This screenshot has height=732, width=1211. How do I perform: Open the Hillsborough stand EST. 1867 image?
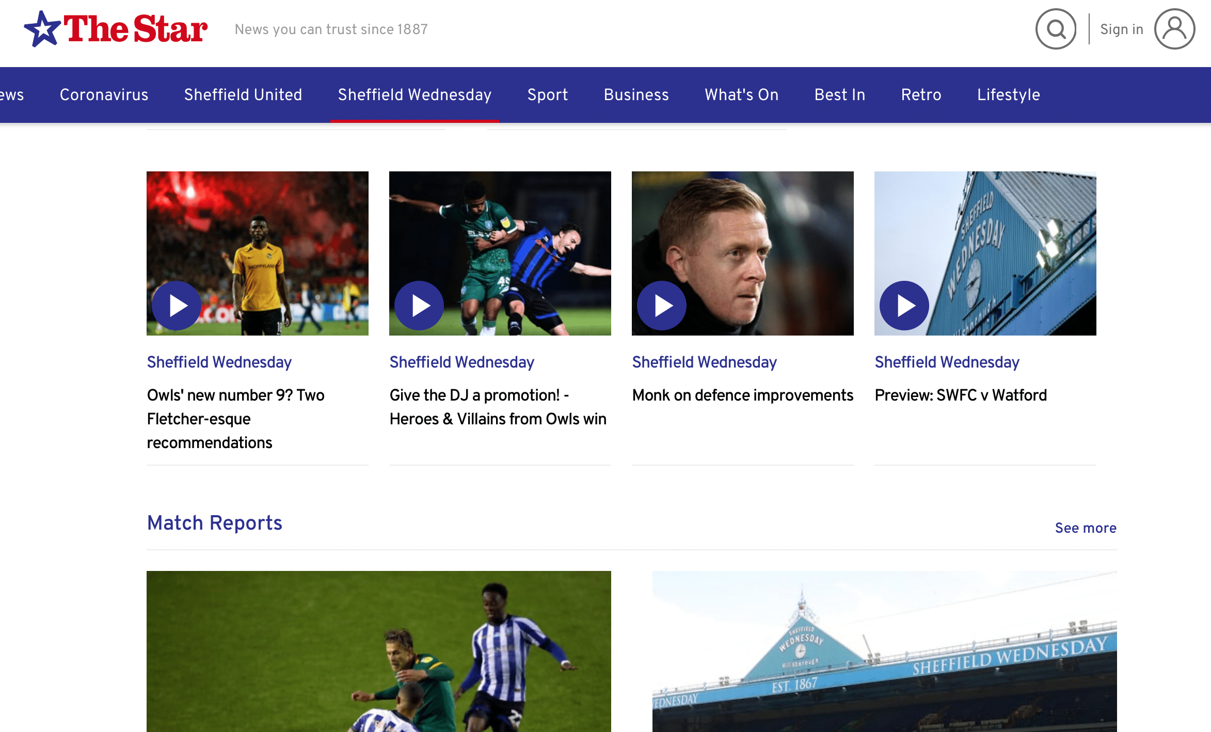[885, 651]
